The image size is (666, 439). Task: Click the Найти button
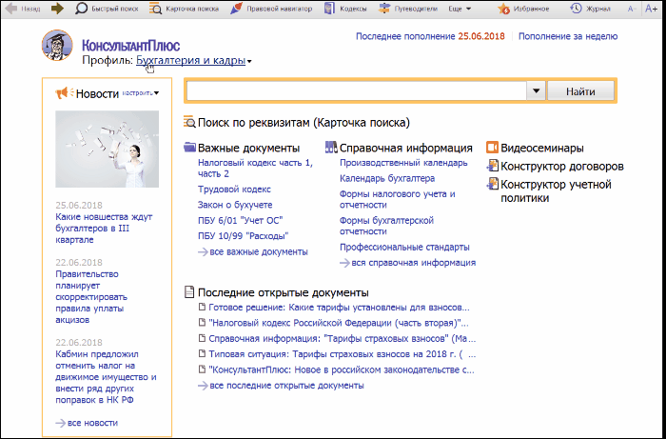pyautogui.click(x=580, y=91)
